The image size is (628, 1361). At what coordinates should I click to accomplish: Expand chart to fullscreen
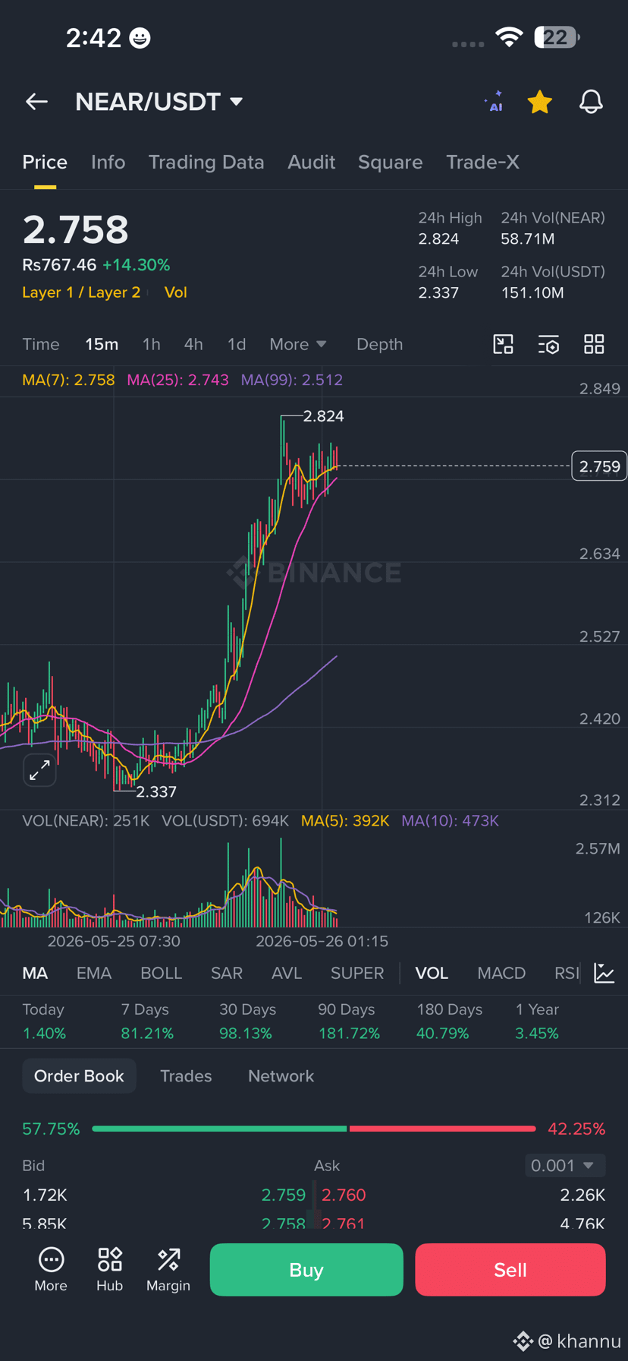(39, 771)
